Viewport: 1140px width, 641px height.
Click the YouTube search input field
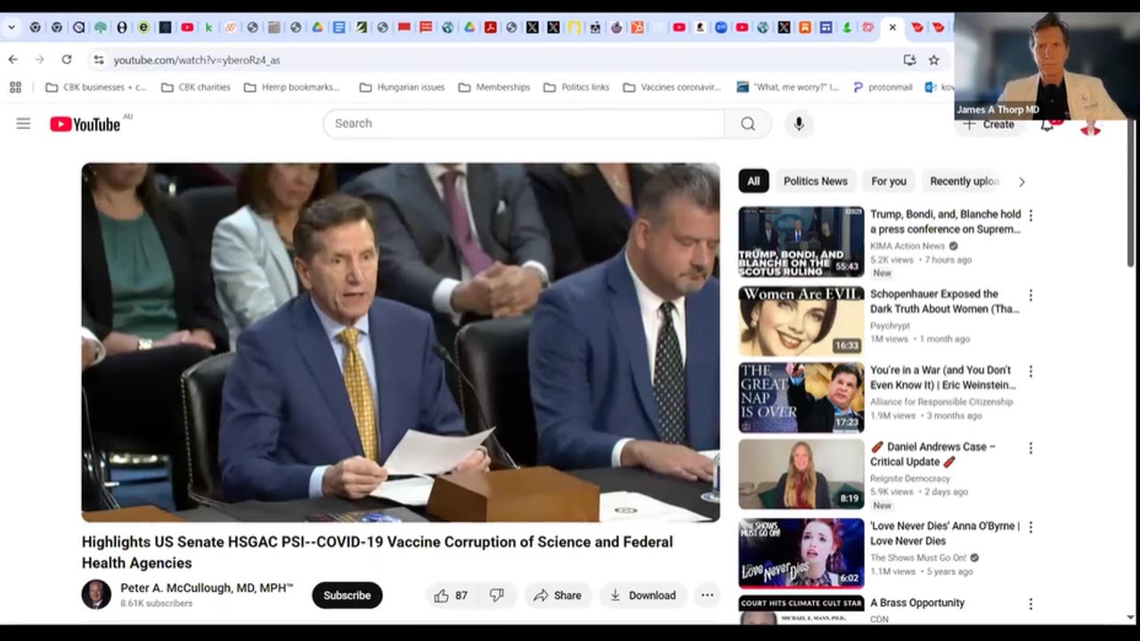[x=524, y=124]
